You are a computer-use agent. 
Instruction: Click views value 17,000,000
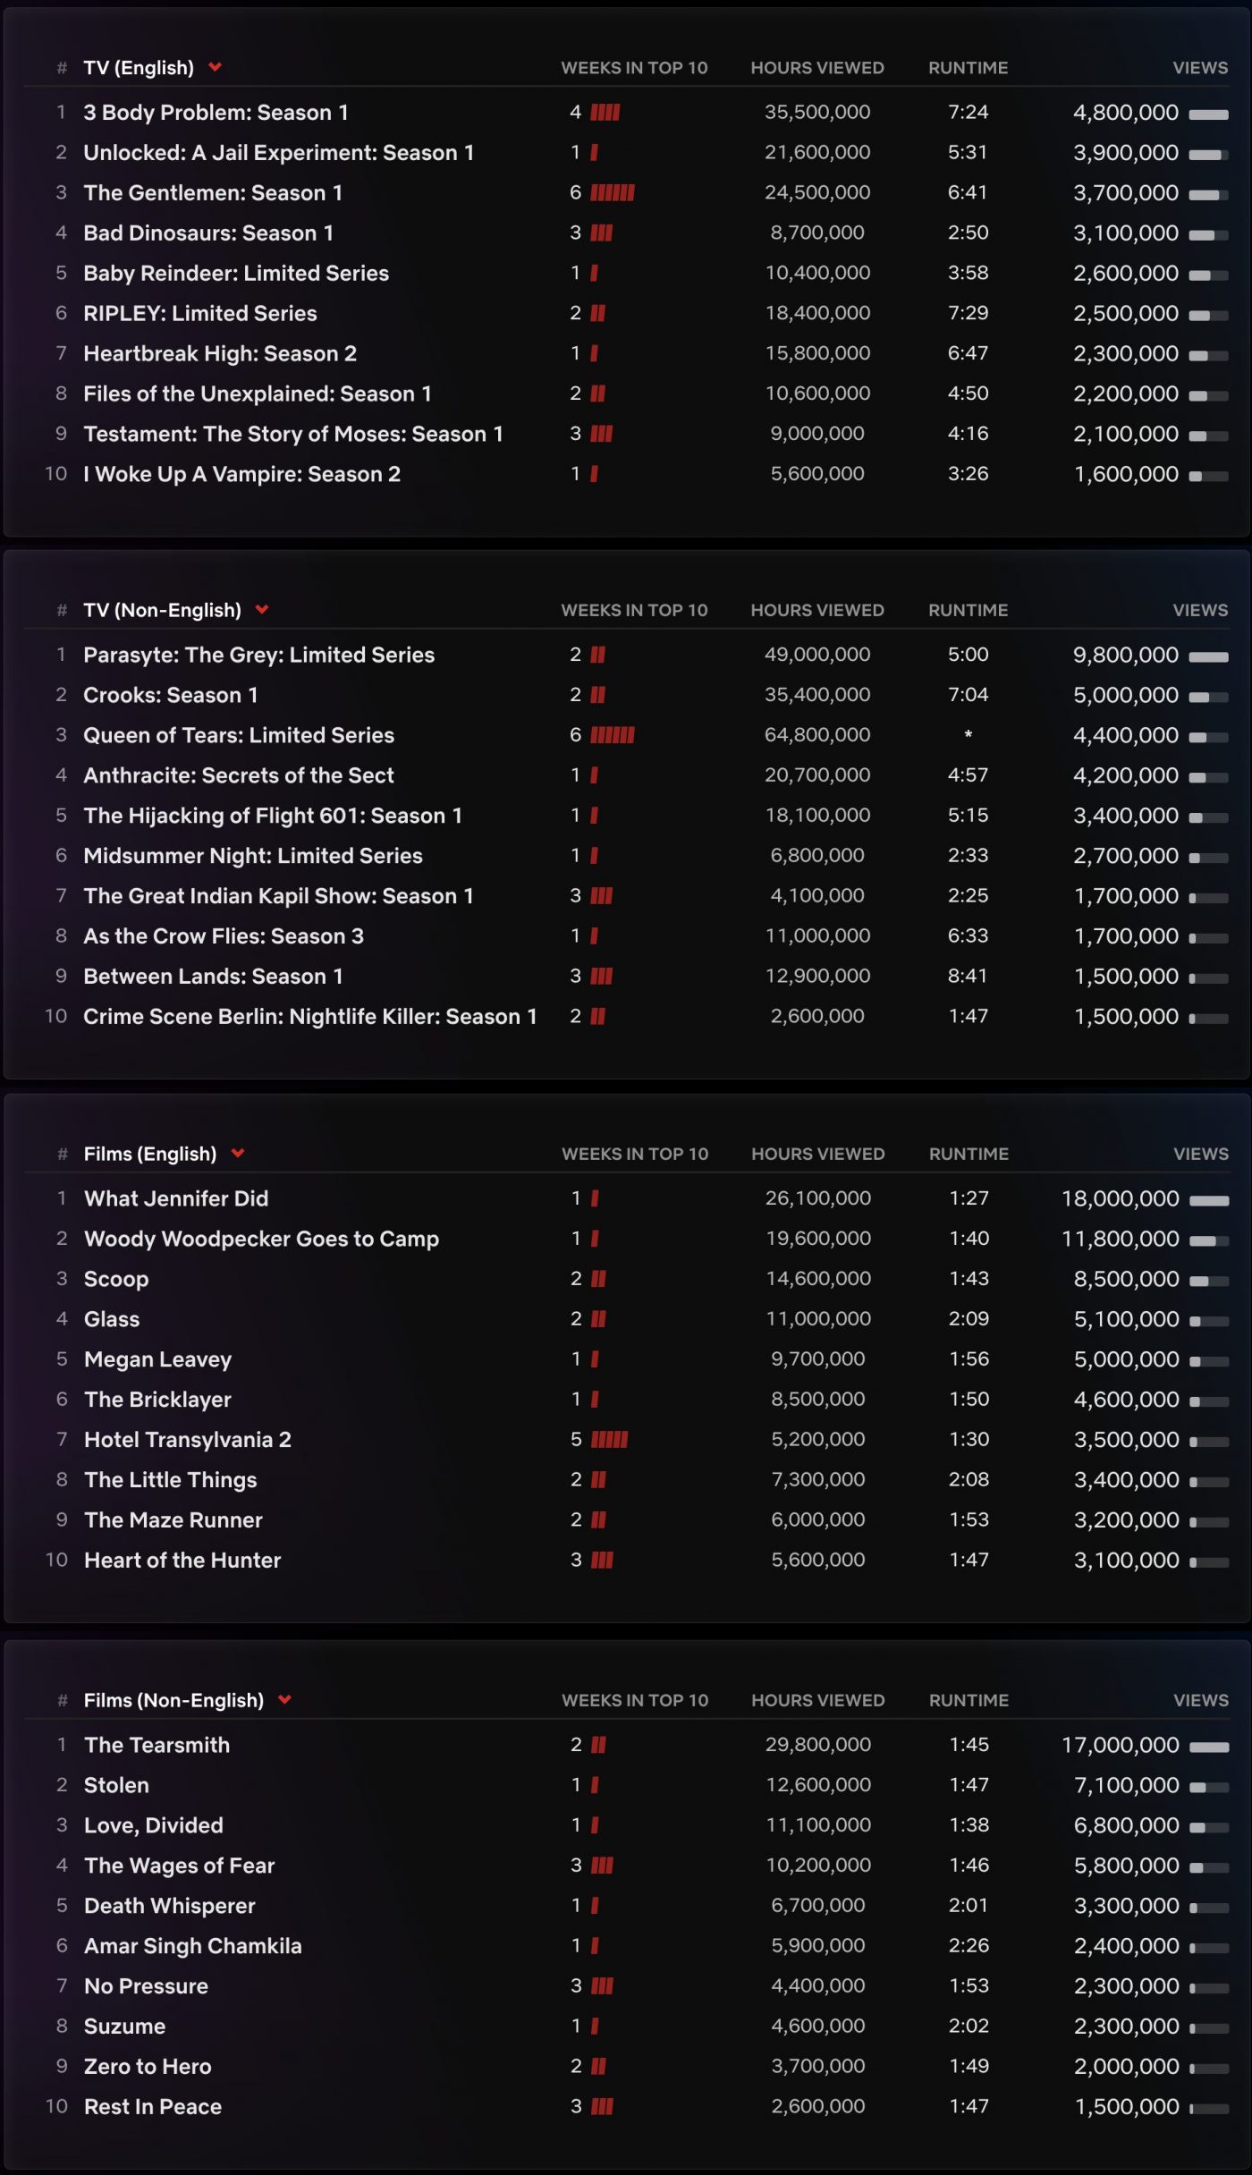tap(1121, 1746)
